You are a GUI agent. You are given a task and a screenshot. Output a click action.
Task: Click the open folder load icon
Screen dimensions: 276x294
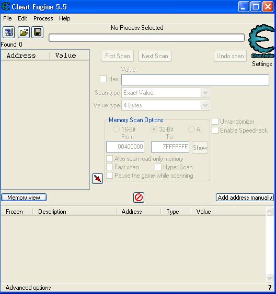tap(24, 32)
